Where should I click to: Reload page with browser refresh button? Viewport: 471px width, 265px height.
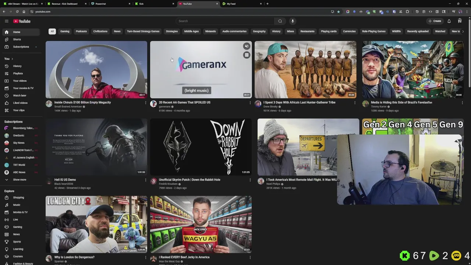pos(17,11)
